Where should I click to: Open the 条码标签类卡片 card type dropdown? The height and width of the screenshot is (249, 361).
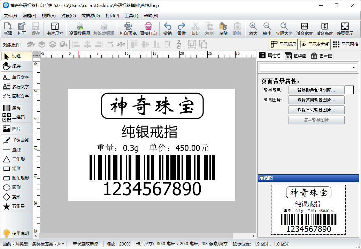pos(48,244)
